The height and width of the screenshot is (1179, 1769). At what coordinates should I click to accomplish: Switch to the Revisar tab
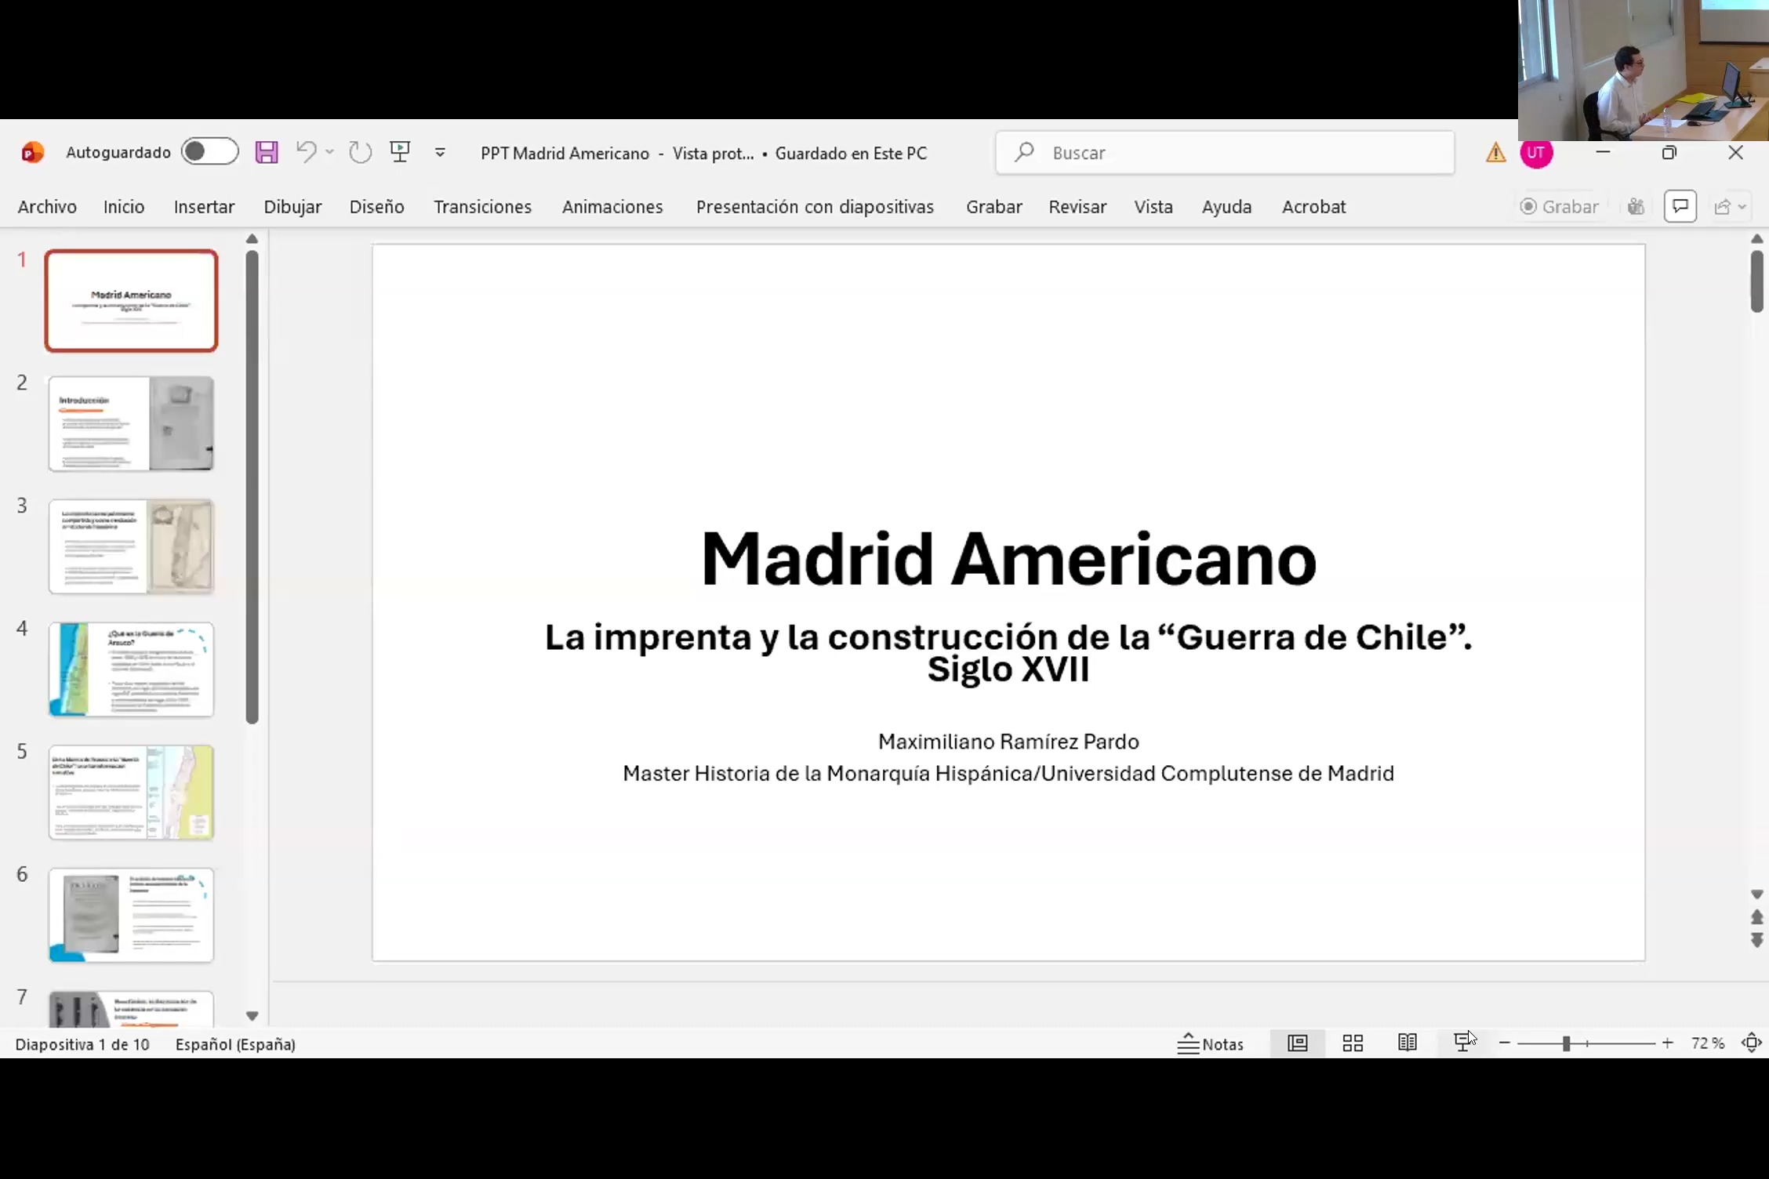[x=1077, y=207]
